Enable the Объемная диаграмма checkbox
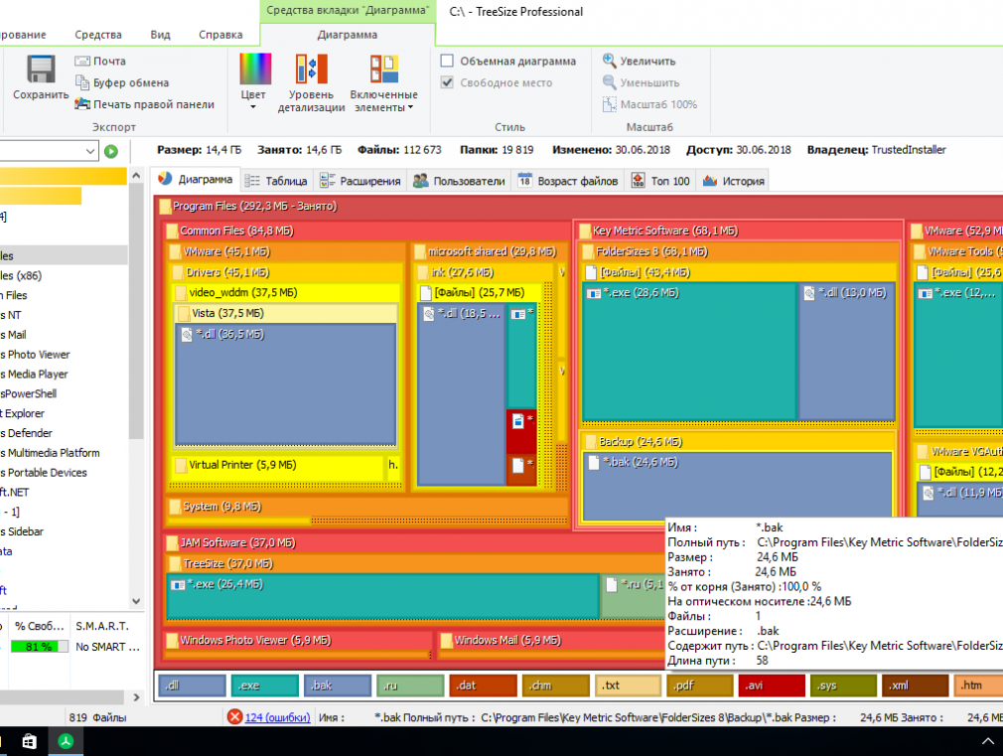 pyautogui.click(x=447, y=61)
